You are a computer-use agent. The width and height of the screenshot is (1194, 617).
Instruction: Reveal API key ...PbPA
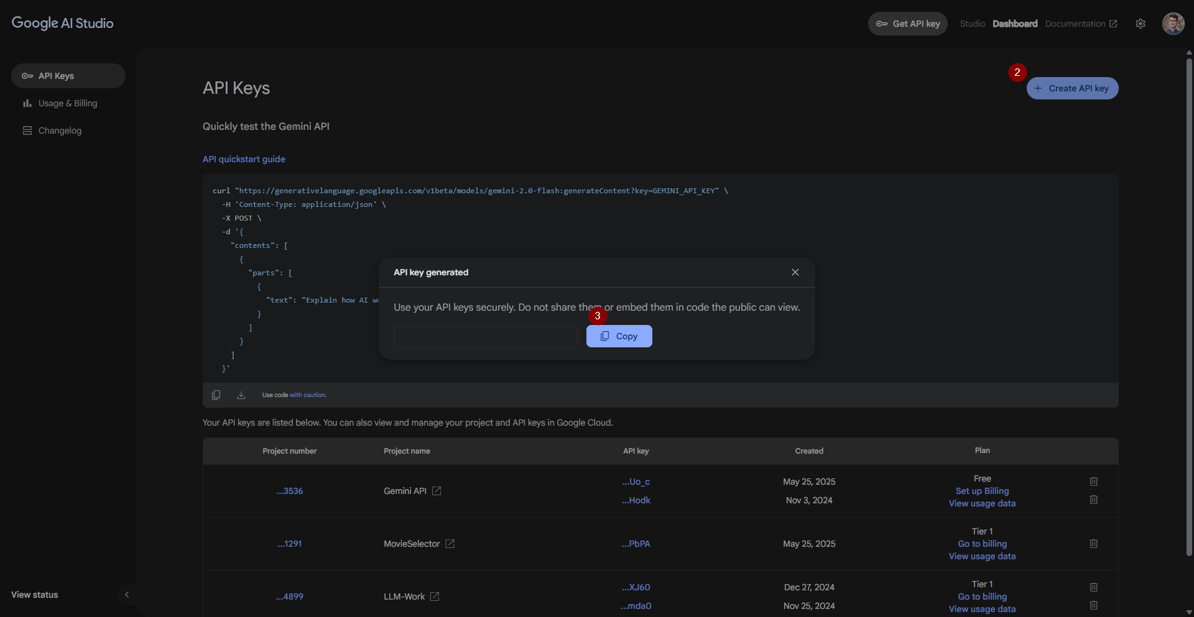click(x=636, y=544)
